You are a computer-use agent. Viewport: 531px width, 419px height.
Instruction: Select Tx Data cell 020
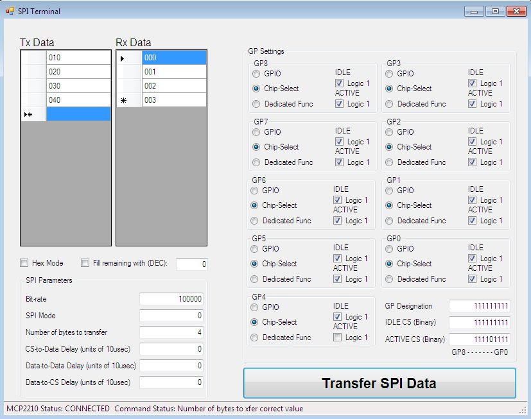(x=78, y=72)
